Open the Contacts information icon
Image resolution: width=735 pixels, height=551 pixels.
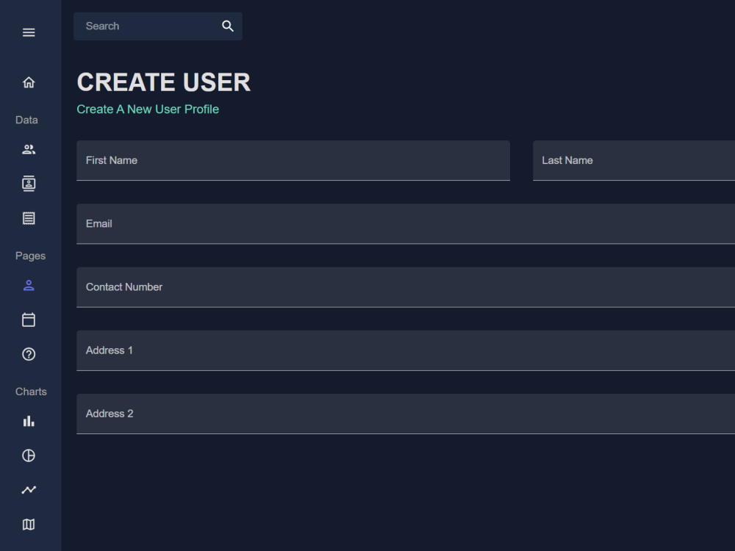[x=29, y=184]
